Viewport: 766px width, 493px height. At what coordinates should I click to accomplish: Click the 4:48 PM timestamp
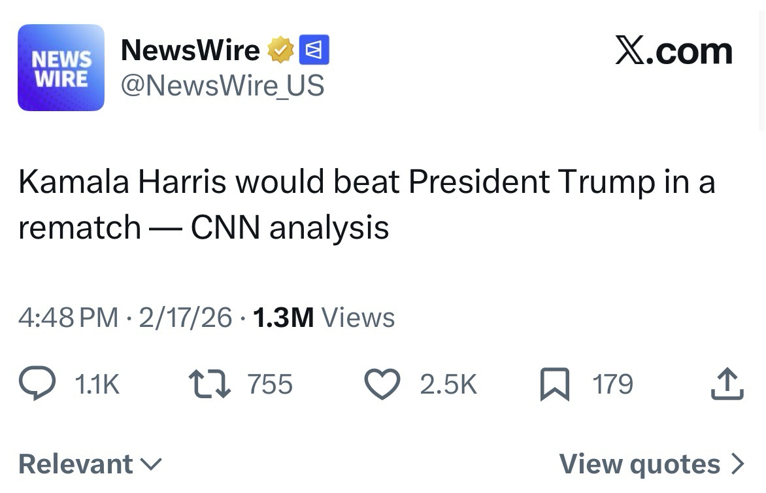(69, 318)
